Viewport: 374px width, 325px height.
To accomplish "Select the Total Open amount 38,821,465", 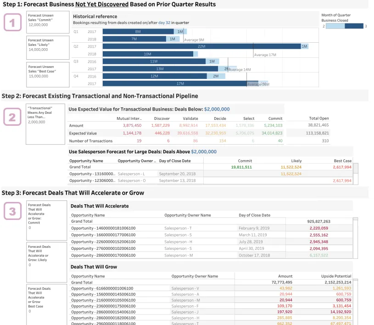I will pyautogui.click(x=318, y=125).
